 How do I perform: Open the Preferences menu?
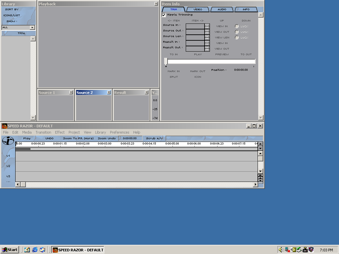[x=119, y=132]
